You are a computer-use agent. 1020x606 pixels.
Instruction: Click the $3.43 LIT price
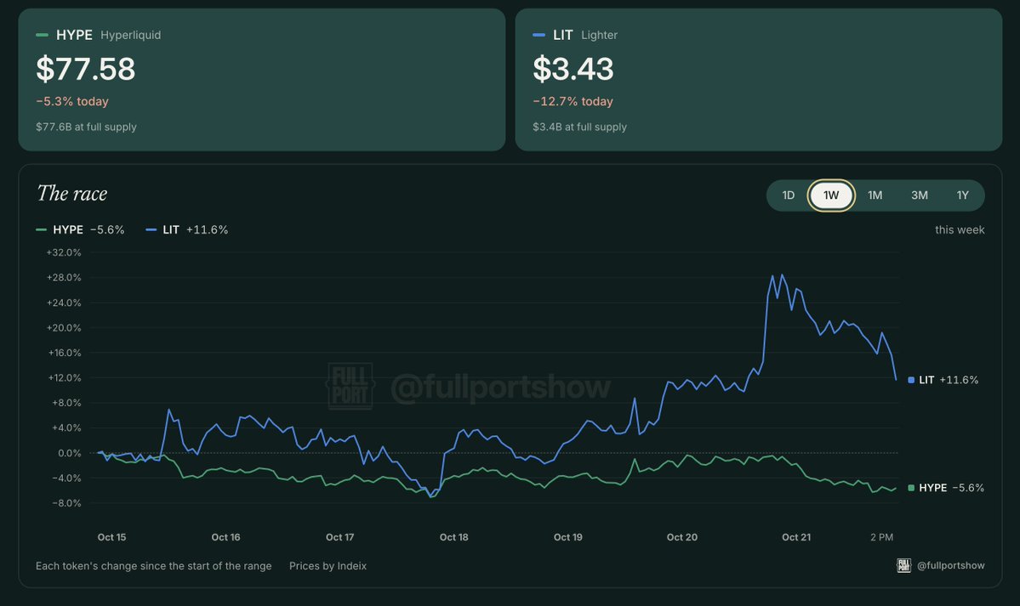(573, 69)
